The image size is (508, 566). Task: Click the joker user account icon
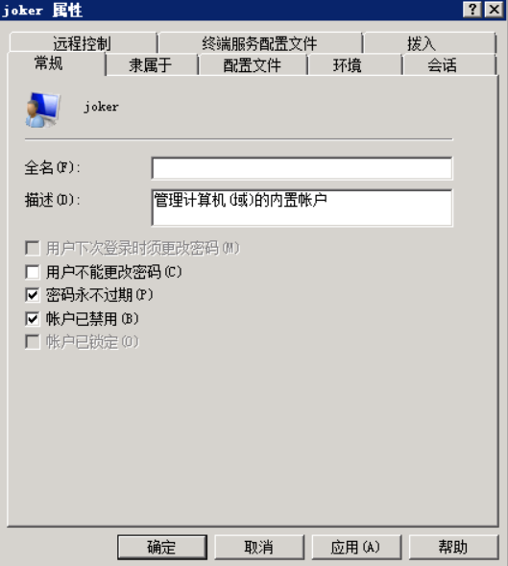[43, 110]
